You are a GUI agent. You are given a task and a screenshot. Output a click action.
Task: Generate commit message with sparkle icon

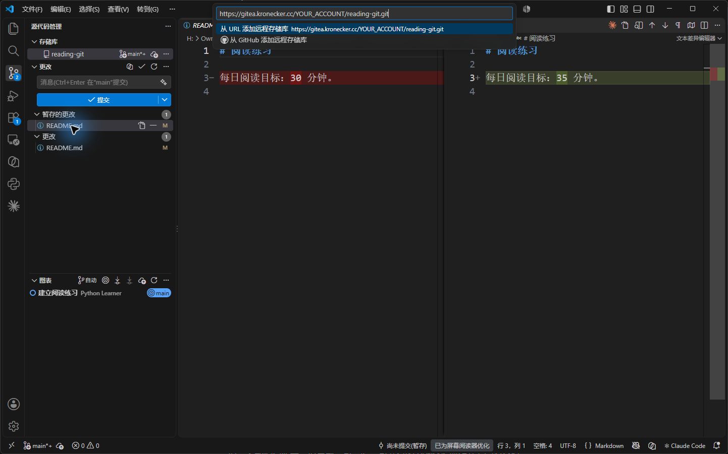pyautogui.click(x=164, y=82)
